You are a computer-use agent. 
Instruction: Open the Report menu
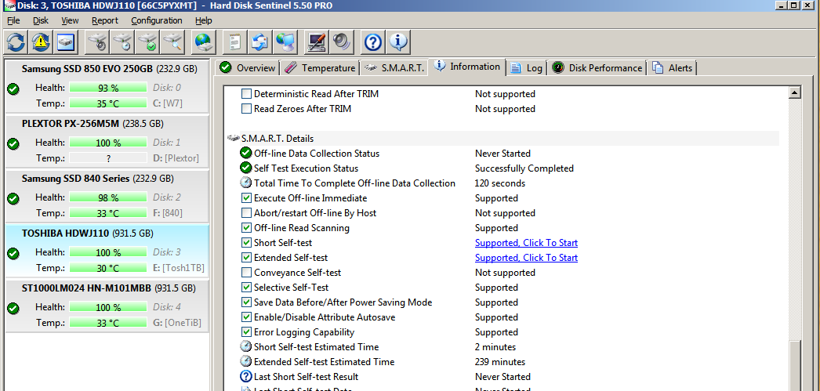point(104,20)
